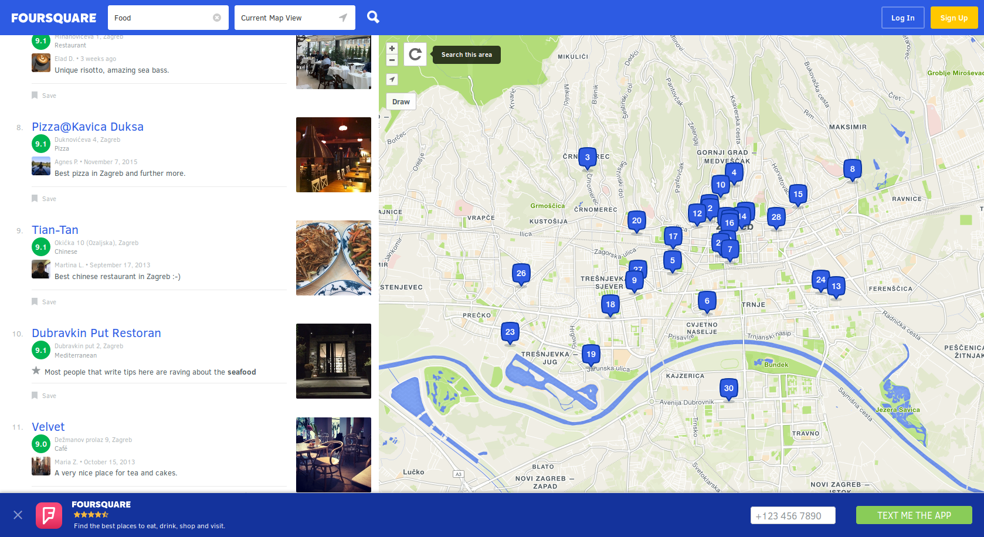The image size is (984, 537).
Task: Close the Foursquare app banner
Action: point(18,515)
